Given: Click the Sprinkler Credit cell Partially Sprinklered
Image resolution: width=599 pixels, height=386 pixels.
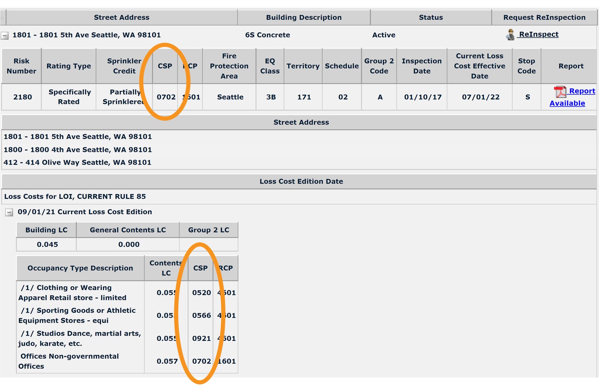Looking at the screenshot, I should pos(124,97).
